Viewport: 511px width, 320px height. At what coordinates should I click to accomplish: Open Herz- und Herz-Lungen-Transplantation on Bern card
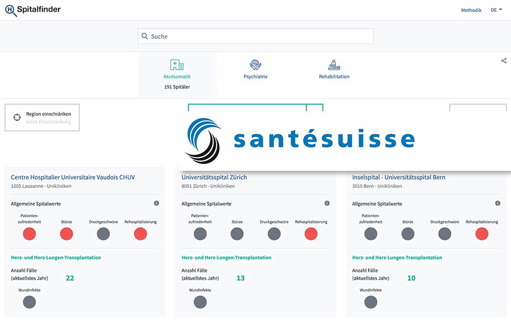click(x=397, y=258)
